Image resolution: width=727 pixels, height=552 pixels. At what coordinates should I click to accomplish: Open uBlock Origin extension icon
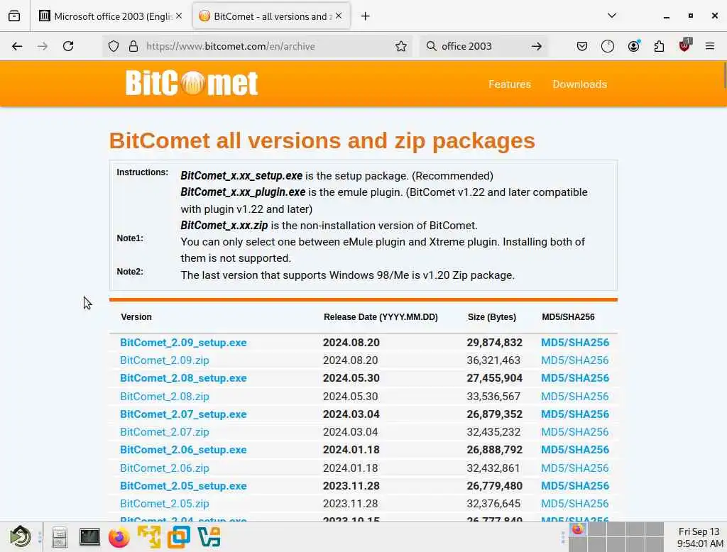tap(685, 45)
